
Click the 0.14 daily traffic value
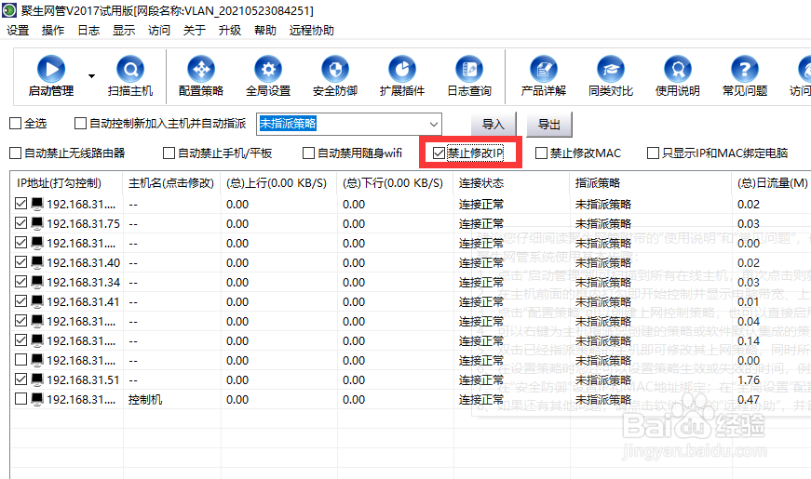(x=749, y=341)
